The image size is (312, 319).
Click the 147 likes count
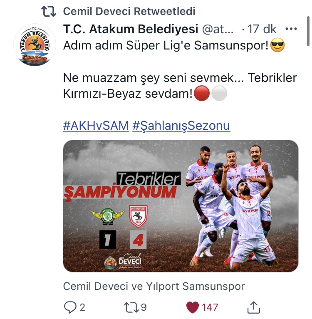[x=210, y=307]
